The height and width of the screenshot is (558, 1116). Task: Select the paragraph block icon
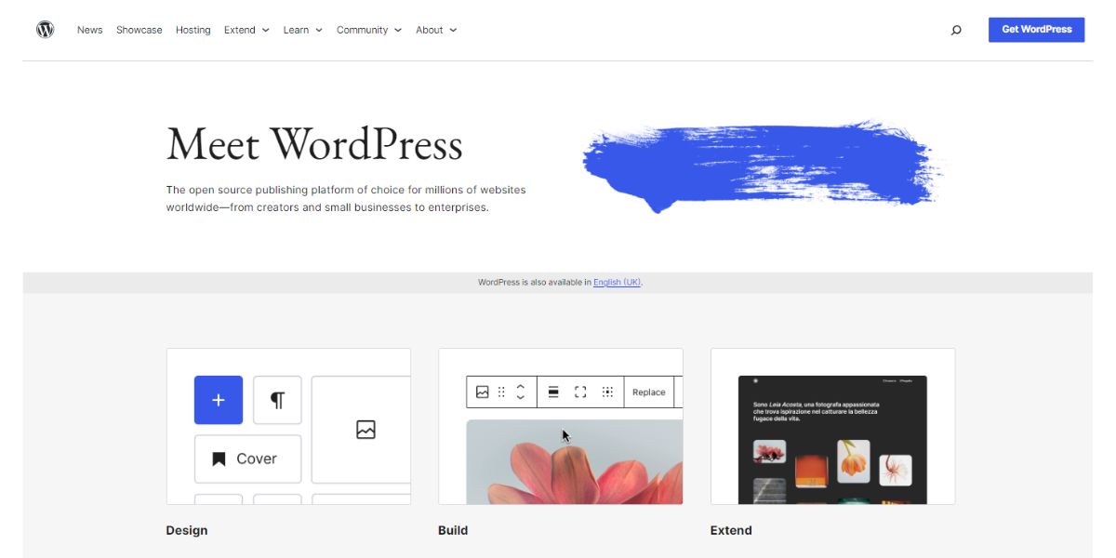[x=277, y=399]
